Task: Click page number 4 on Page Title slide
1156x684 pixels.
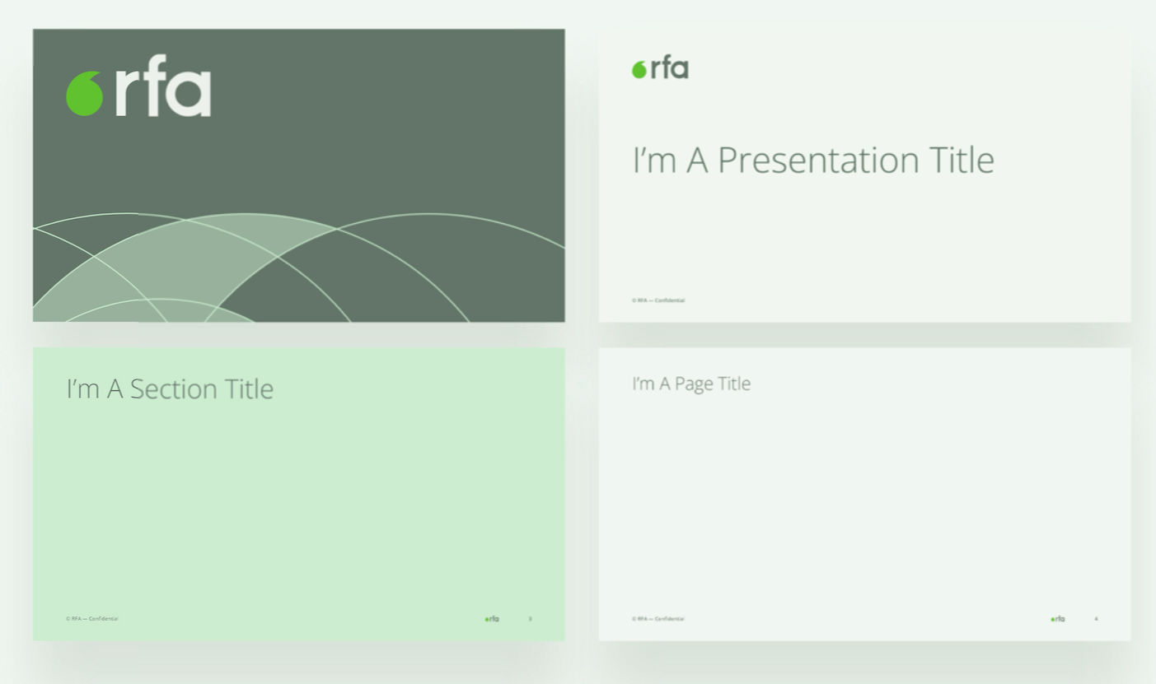Action: click(1096, 619)
